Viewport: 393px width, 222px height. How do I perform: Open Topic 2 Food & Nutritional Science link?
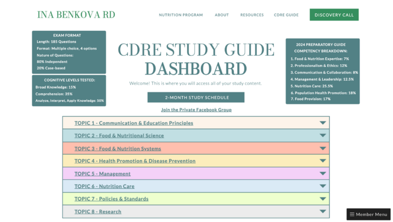pos(119,135)
